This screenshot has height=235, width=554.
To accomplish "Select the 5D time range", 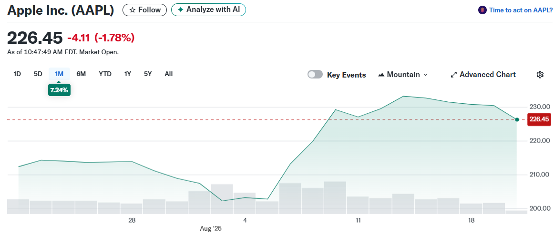I will coord(38,74).
